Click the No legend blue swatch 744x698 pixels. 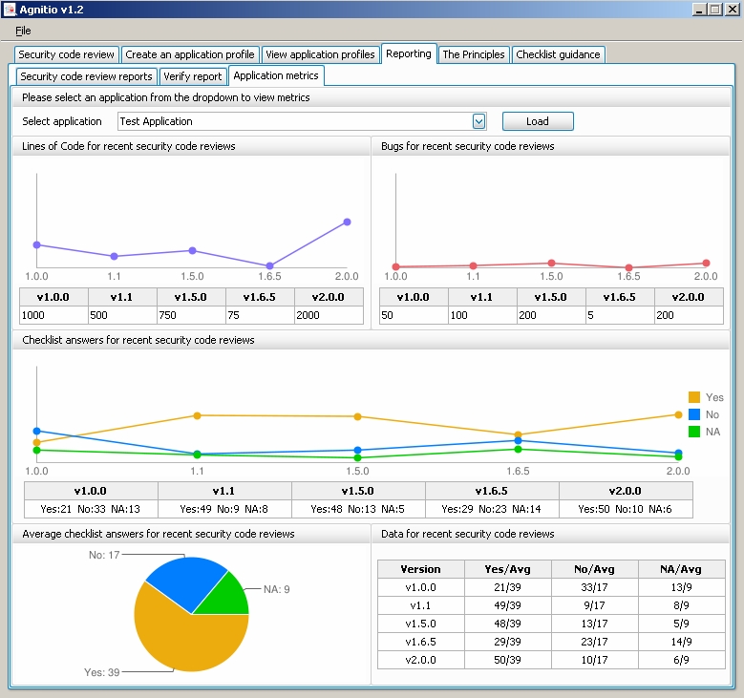pos(694,414)
